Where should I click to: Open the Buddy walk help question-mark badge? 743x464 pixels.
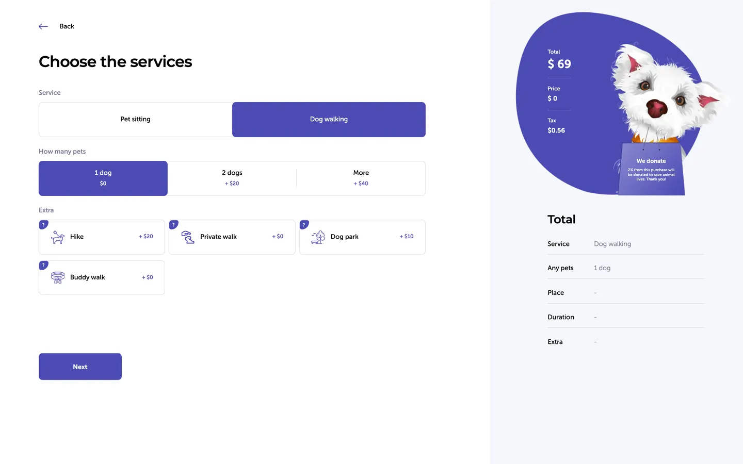coord(44,265)
